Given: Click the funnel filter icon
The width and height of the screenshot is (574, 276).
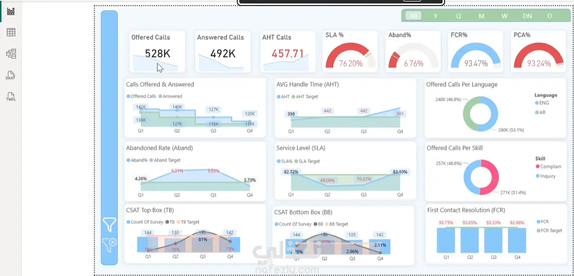Looking at the screenshot, I should click(x=109, y=224).
